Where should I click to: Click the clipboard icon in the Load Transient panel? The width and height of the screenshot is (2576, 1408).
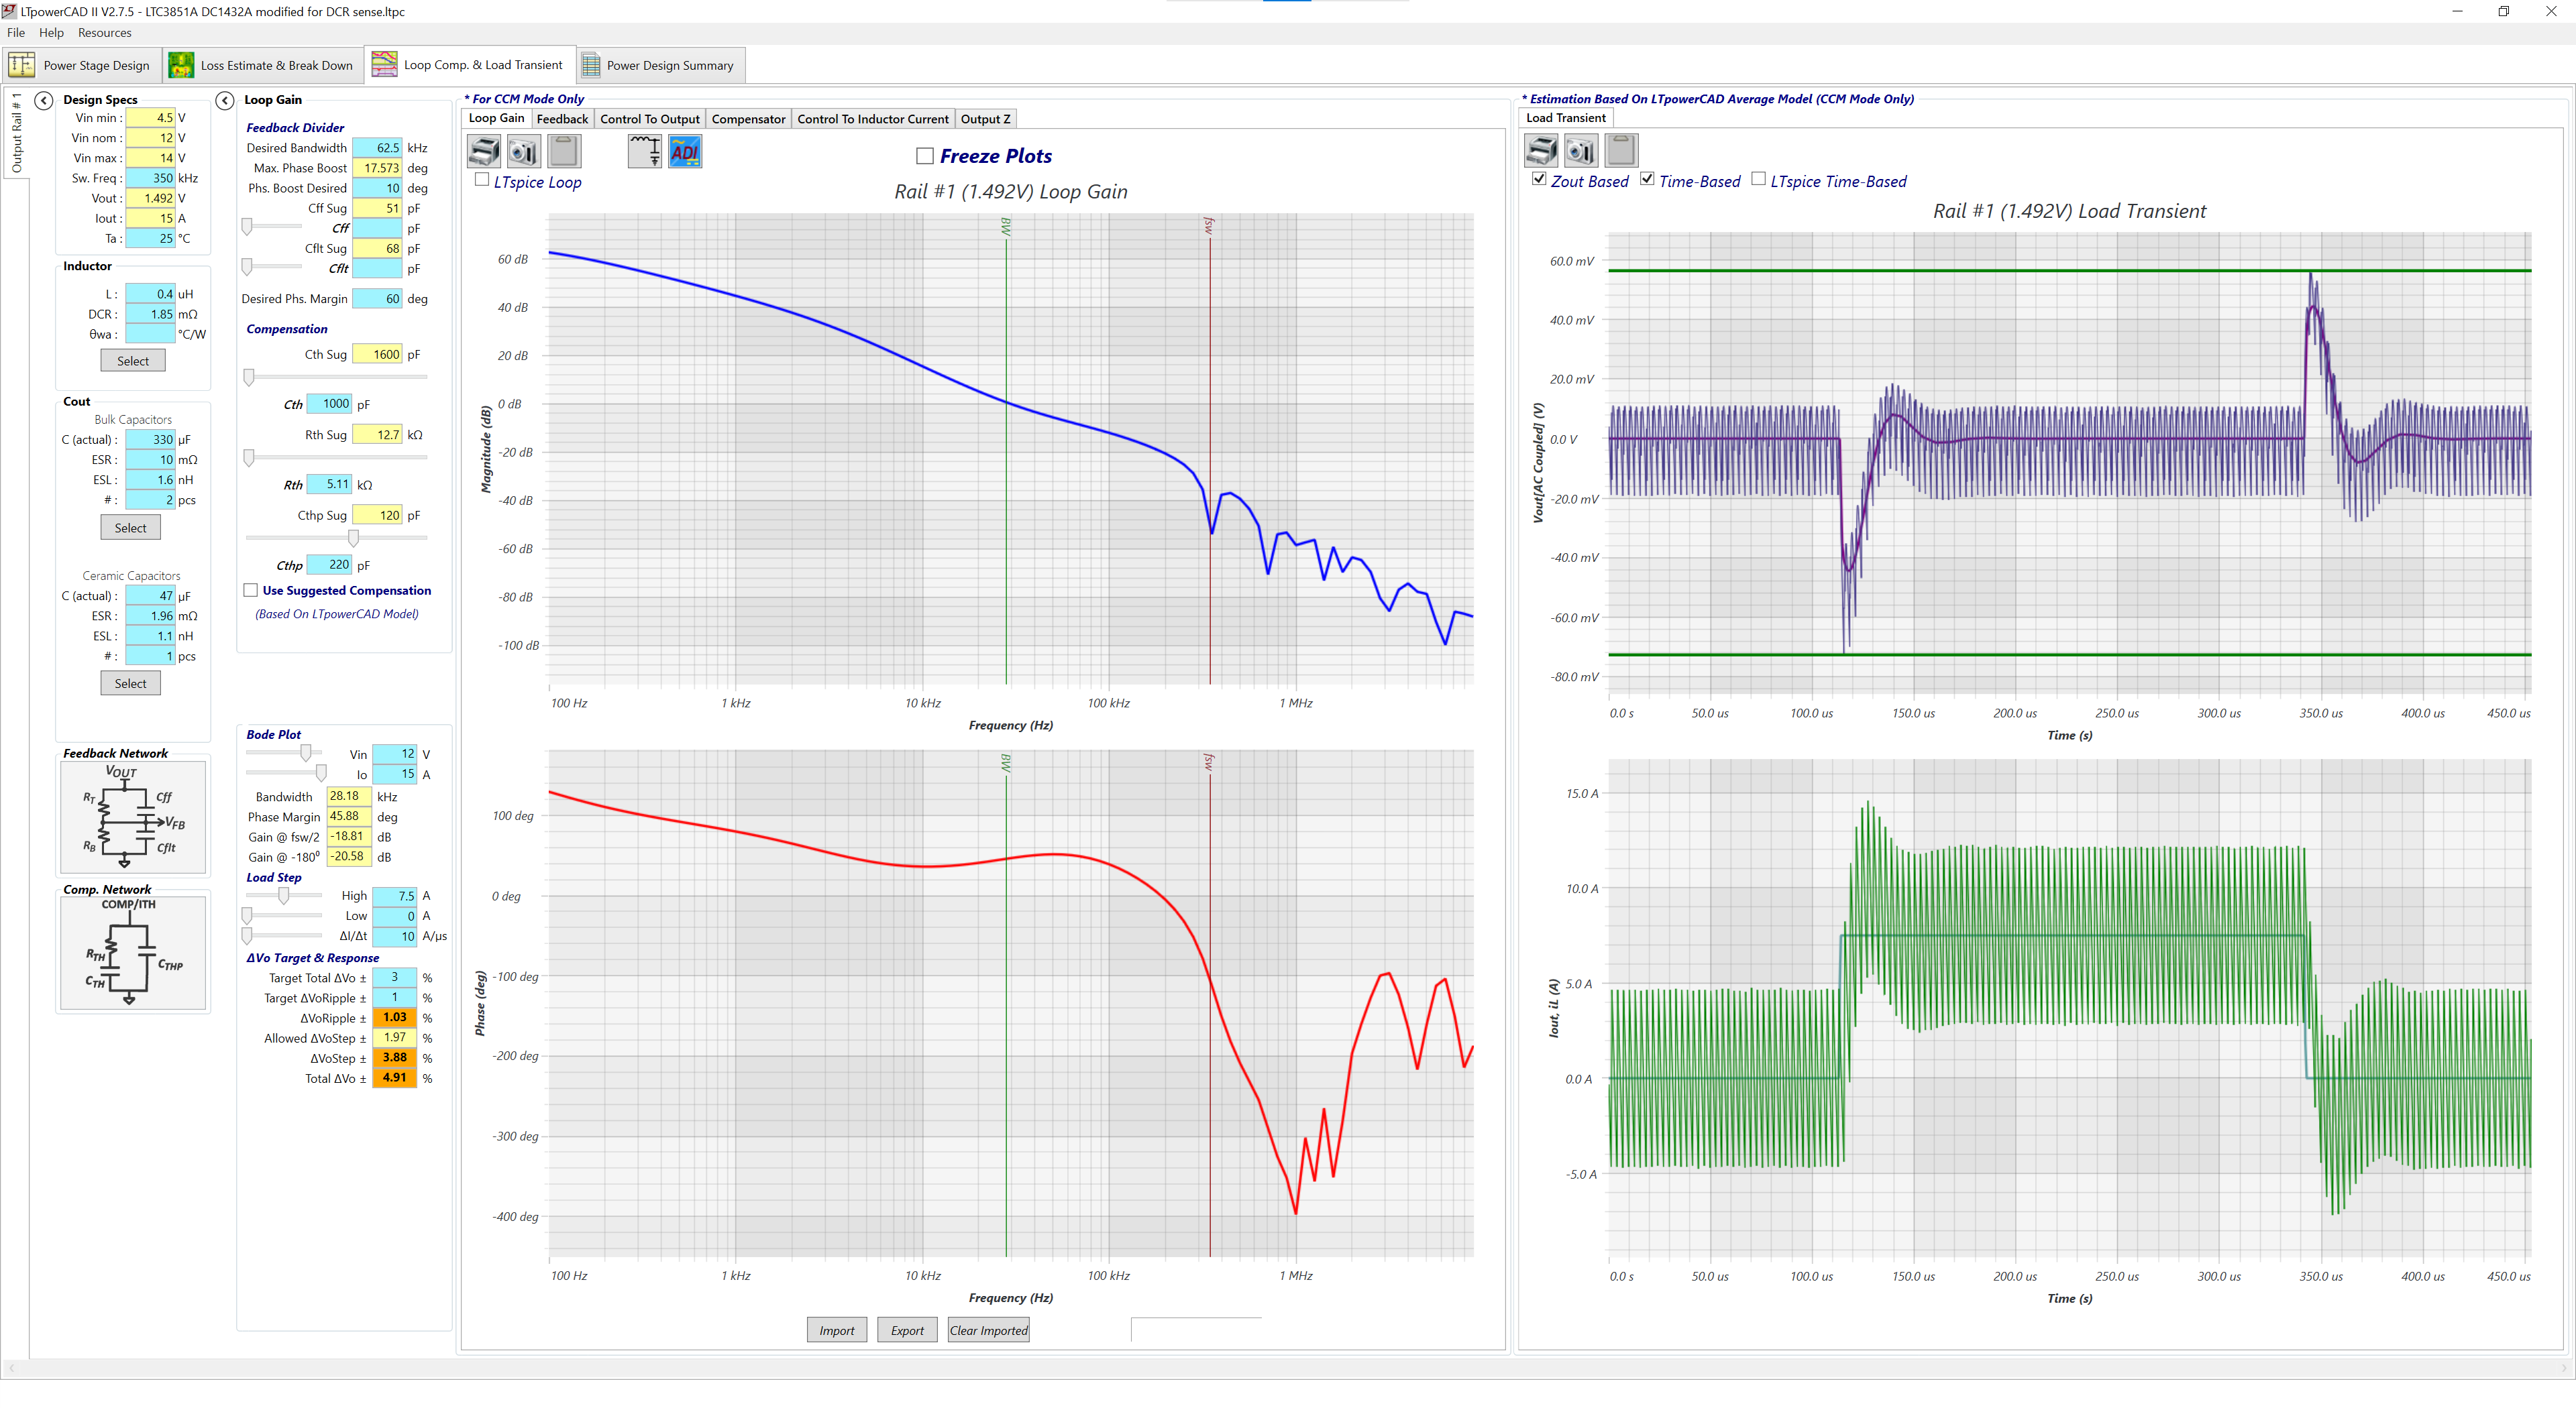coord(1621,151)
